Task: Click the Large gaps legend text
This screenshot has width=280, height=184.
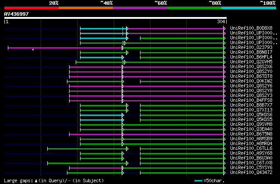Action: [53, 181]
